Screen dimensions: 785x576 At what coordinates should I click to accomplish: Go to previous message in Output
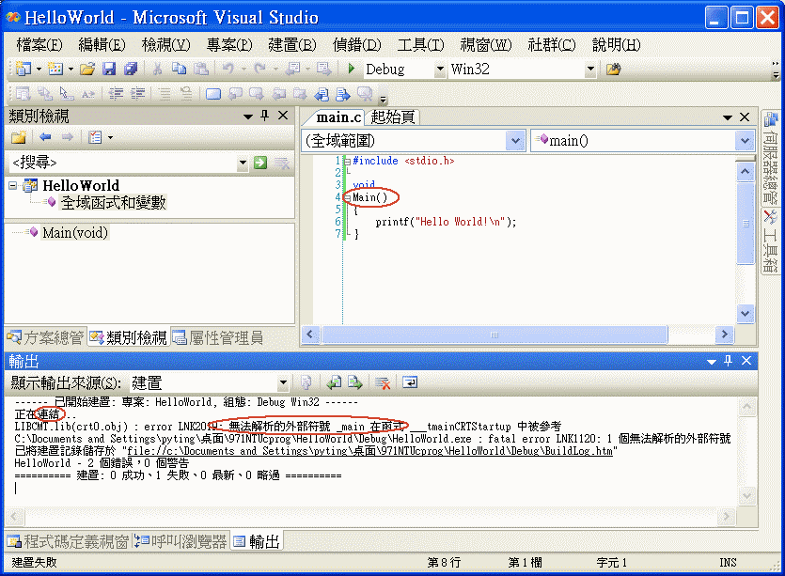334,382
